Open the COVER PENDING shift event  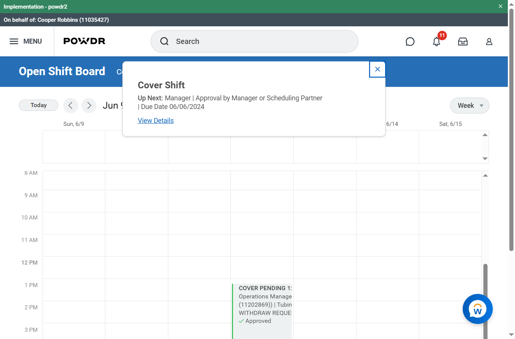[x=262, y=311]
